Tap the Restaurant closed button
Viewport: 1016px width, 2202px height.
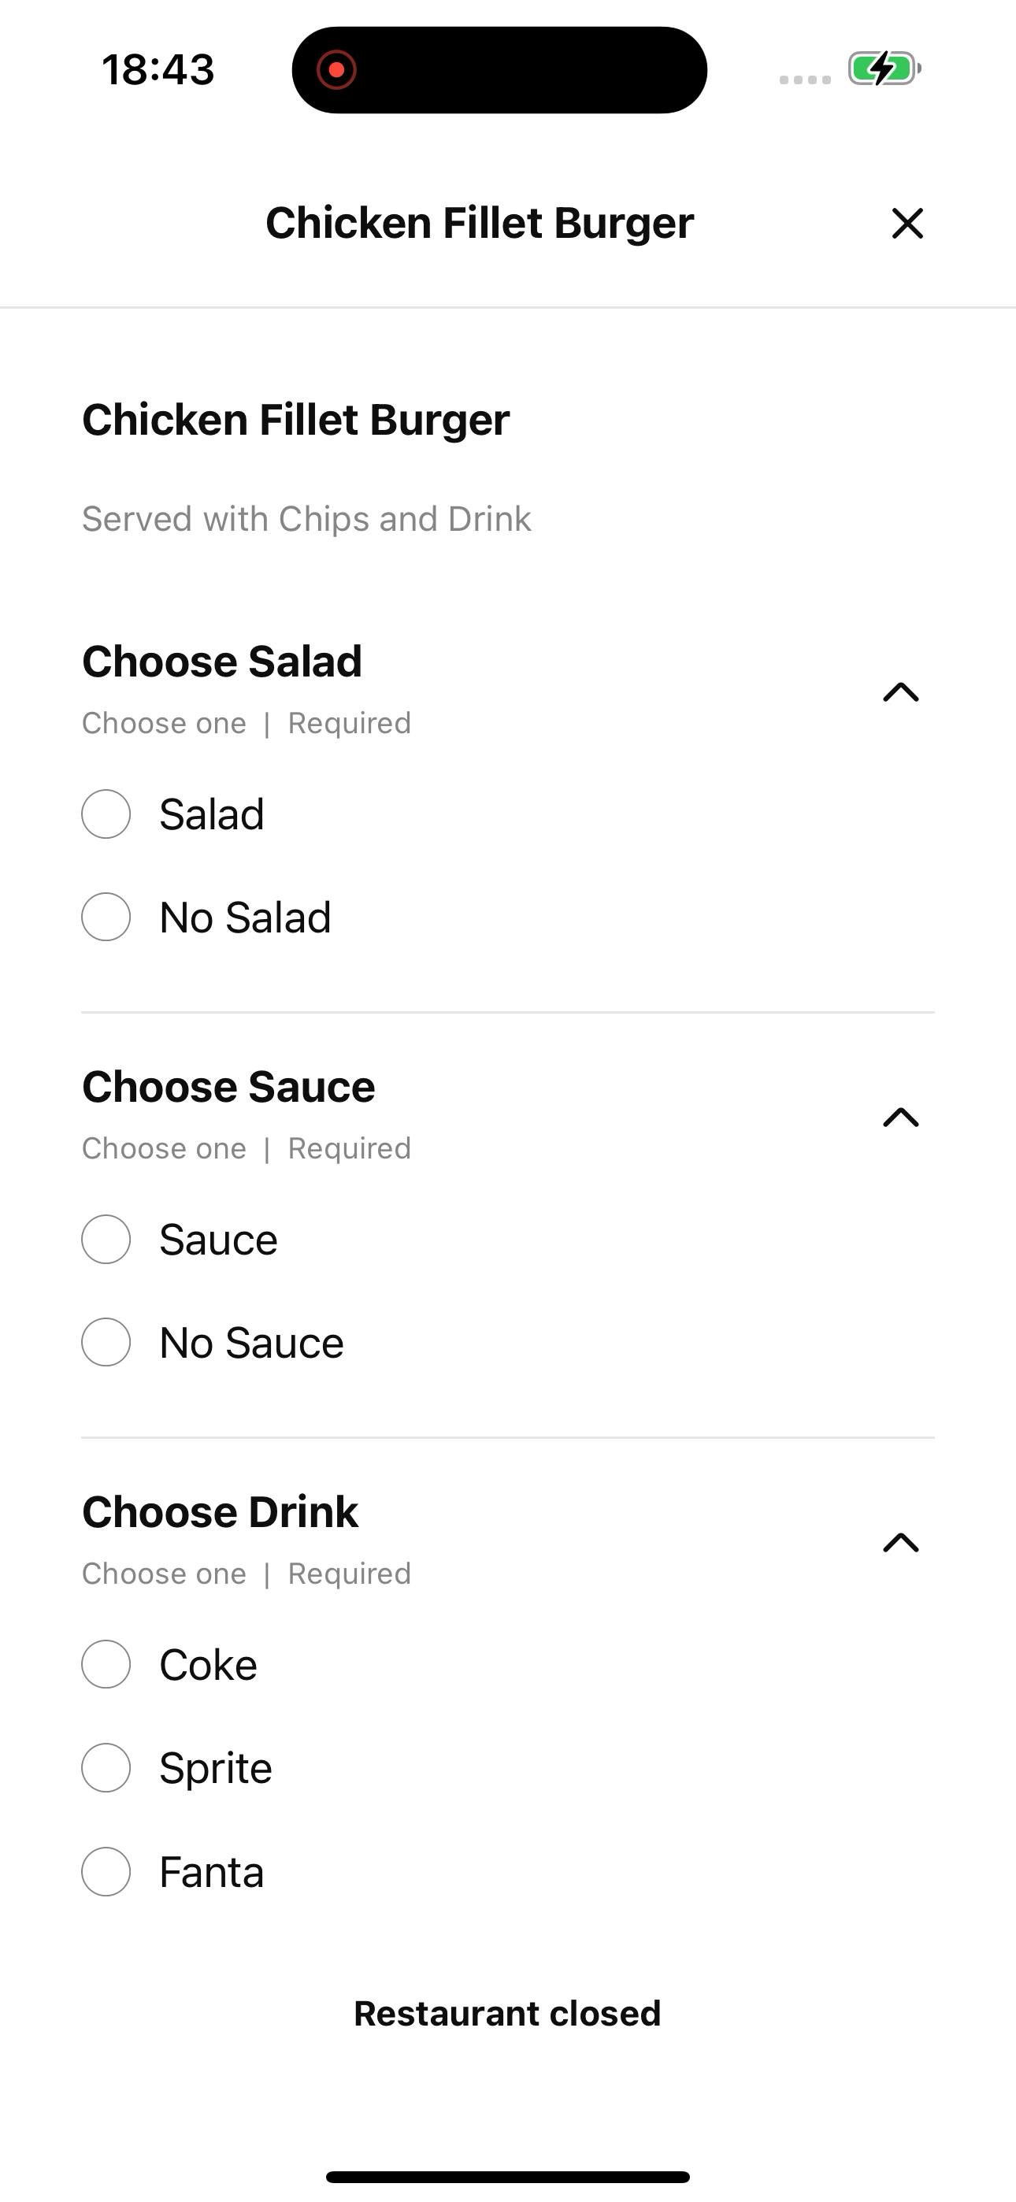click(x=507, y=2013)
